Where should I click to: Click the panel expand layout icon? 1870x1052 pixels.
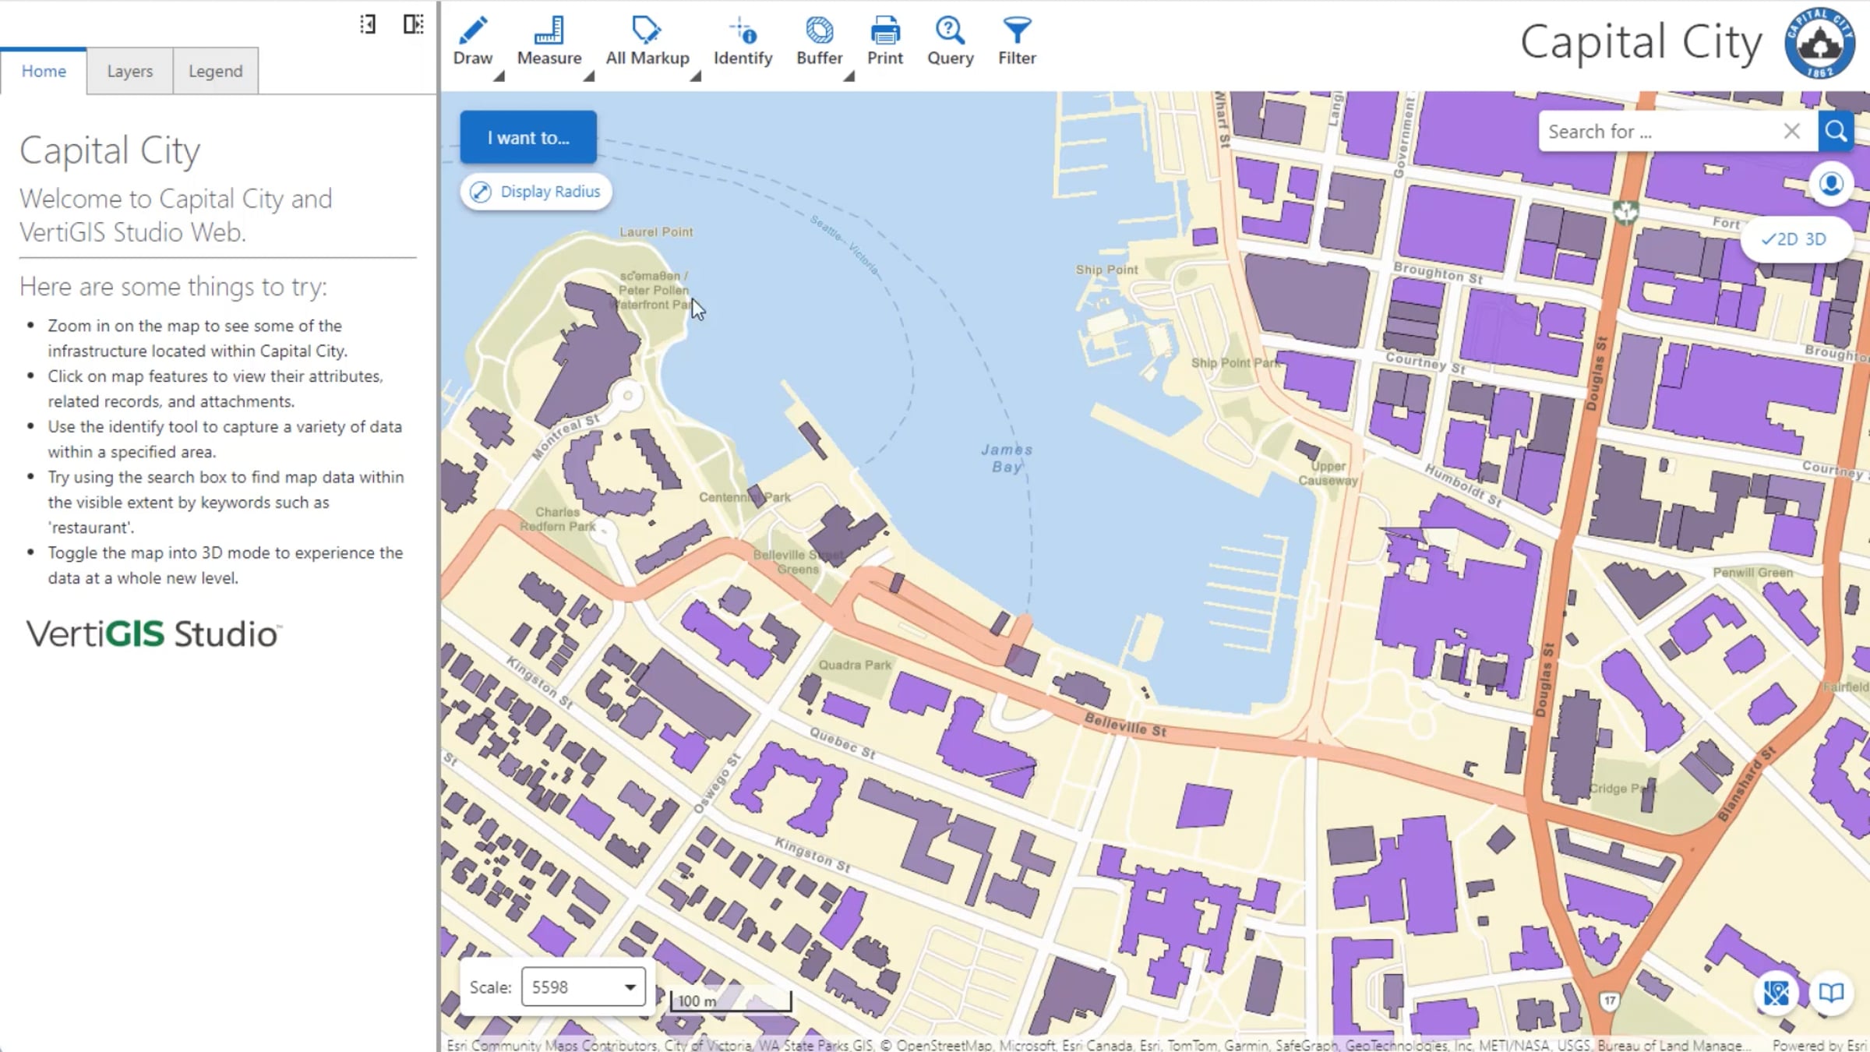click(x=414, y=24)
